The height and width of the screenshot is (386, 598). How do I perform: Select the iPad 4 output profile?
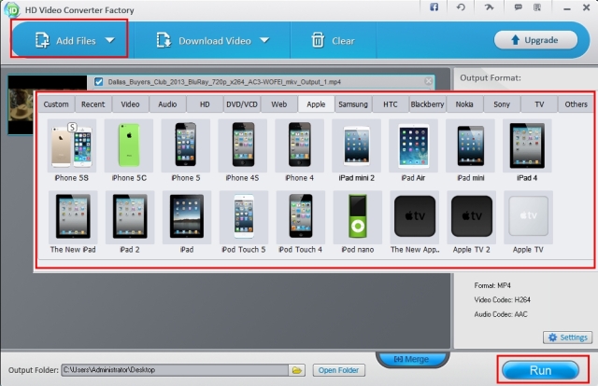[527, 145]
